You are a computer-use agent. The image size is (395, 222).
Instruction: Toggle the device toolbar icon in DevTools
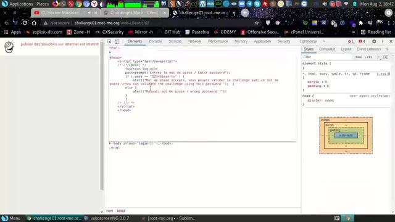point(117,41)
